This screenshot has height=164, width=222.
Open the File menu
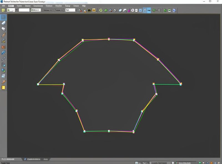[x=4, y=6]
